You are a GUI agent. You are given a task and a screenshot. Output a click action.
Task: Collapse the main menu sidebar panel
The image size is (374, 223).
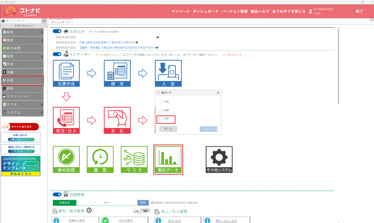44,21
